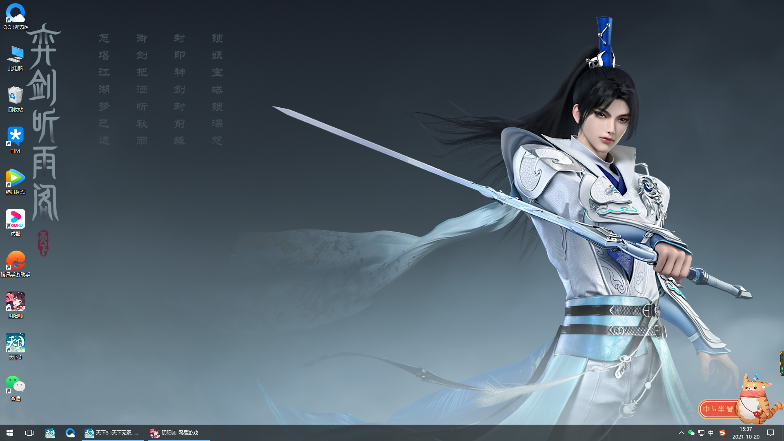
Task: Open the notification action center
Action: coord(771,433)
